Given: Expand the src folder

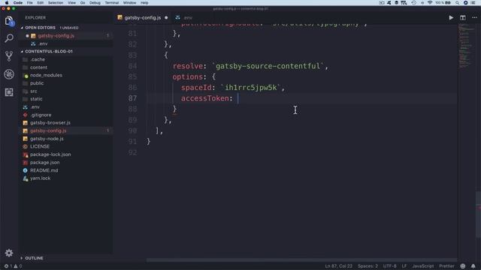Looking at the screenshot, I should point(33,91).
